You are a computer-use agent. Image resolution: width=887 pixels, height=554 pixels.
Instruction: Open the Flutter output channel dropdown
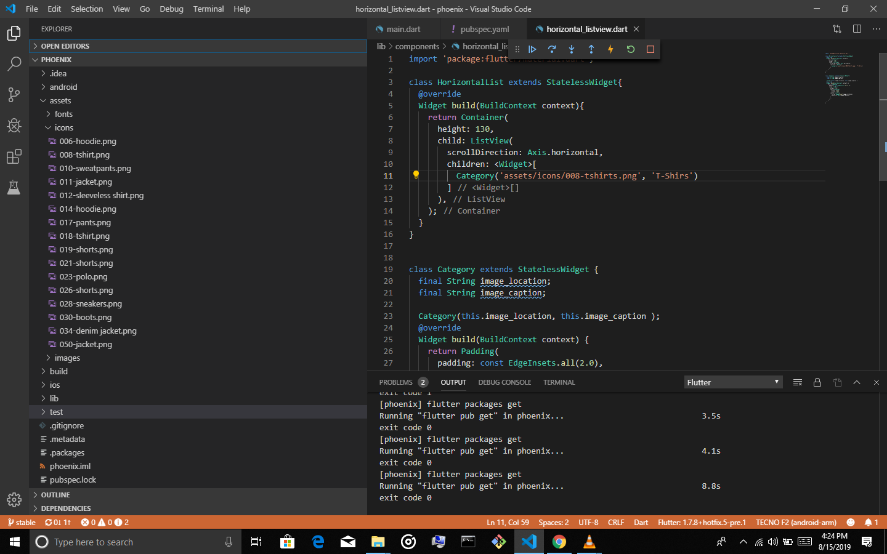pos(733,382)
